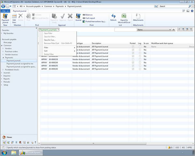Click the horizontal scrollbar thumb of grid
This screenshot has width=195, height=156.
click(x=93, y=144)
